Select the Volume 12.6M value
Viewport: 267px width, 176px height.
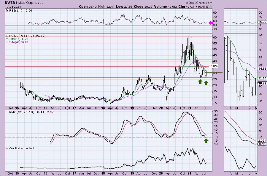tap(165, 7)
